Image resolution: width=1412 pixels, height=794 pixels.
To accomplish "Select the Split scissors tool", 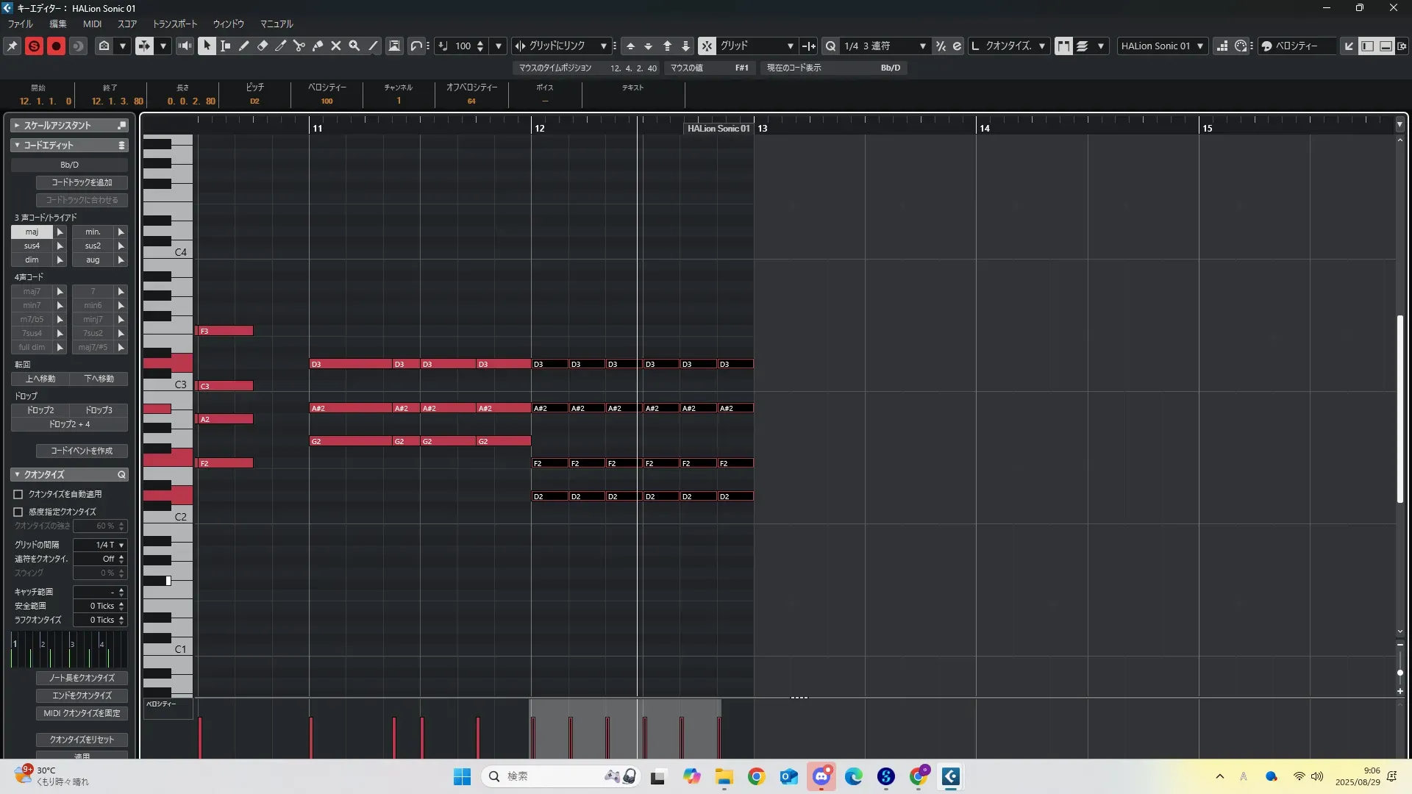I will [x=299, y=46].
